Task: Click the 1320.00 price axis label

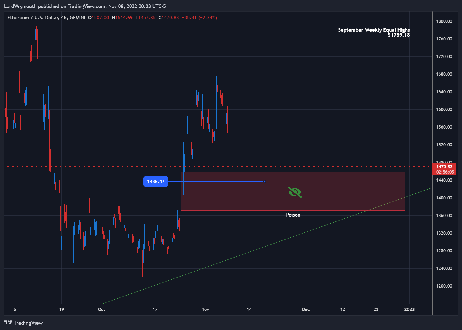Action: tap(444, 233)
